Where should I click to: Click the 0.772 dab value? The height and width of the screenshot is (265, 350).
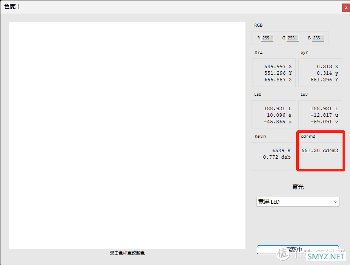[x=276, y=157]
